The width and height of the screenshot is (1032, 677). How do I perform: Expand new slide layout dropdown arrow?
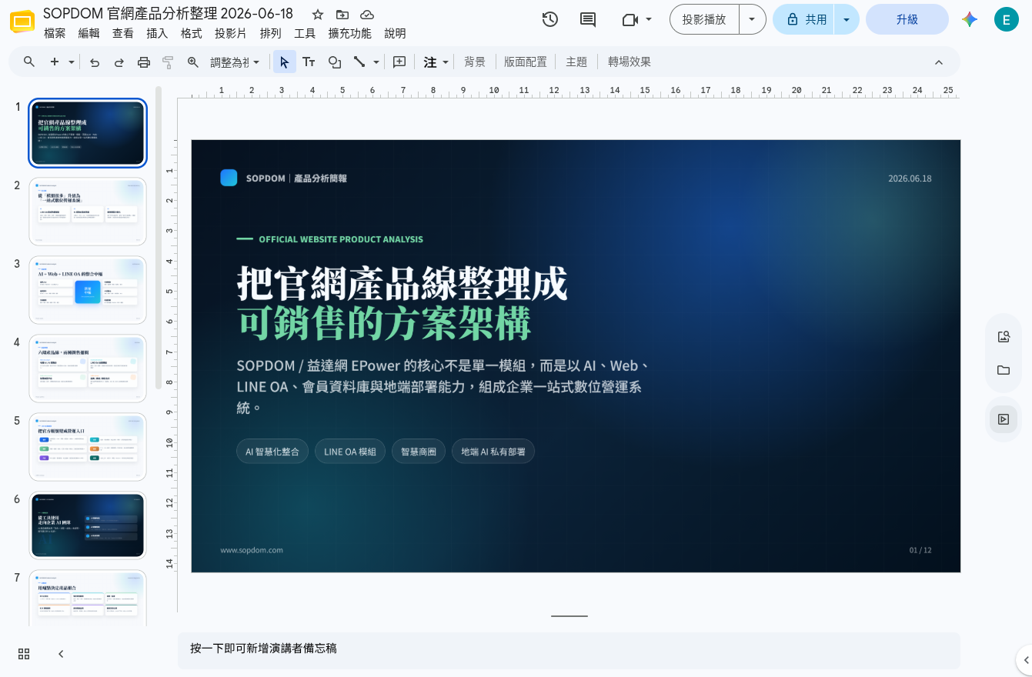(x=72, y=62)
